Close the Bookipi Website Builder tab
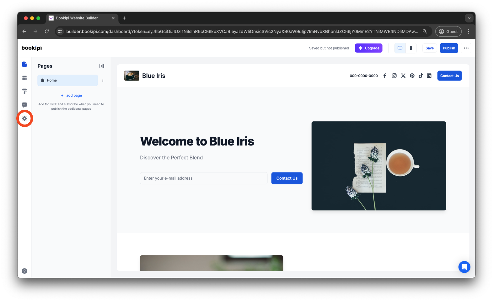 (113, 18)
